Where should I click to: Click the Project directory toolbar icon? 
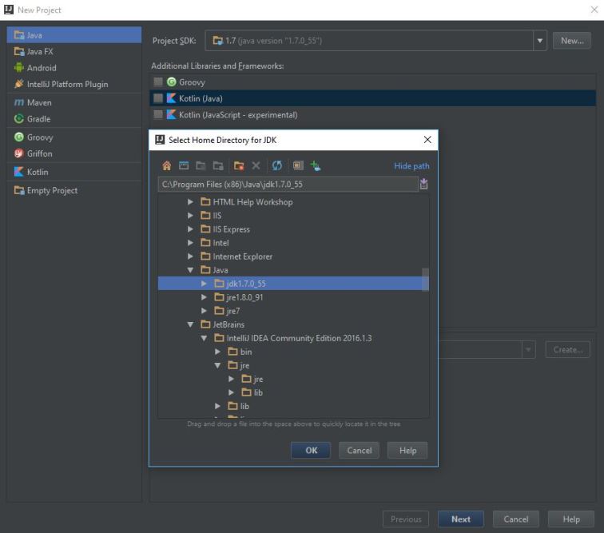(x=201, y=165)
